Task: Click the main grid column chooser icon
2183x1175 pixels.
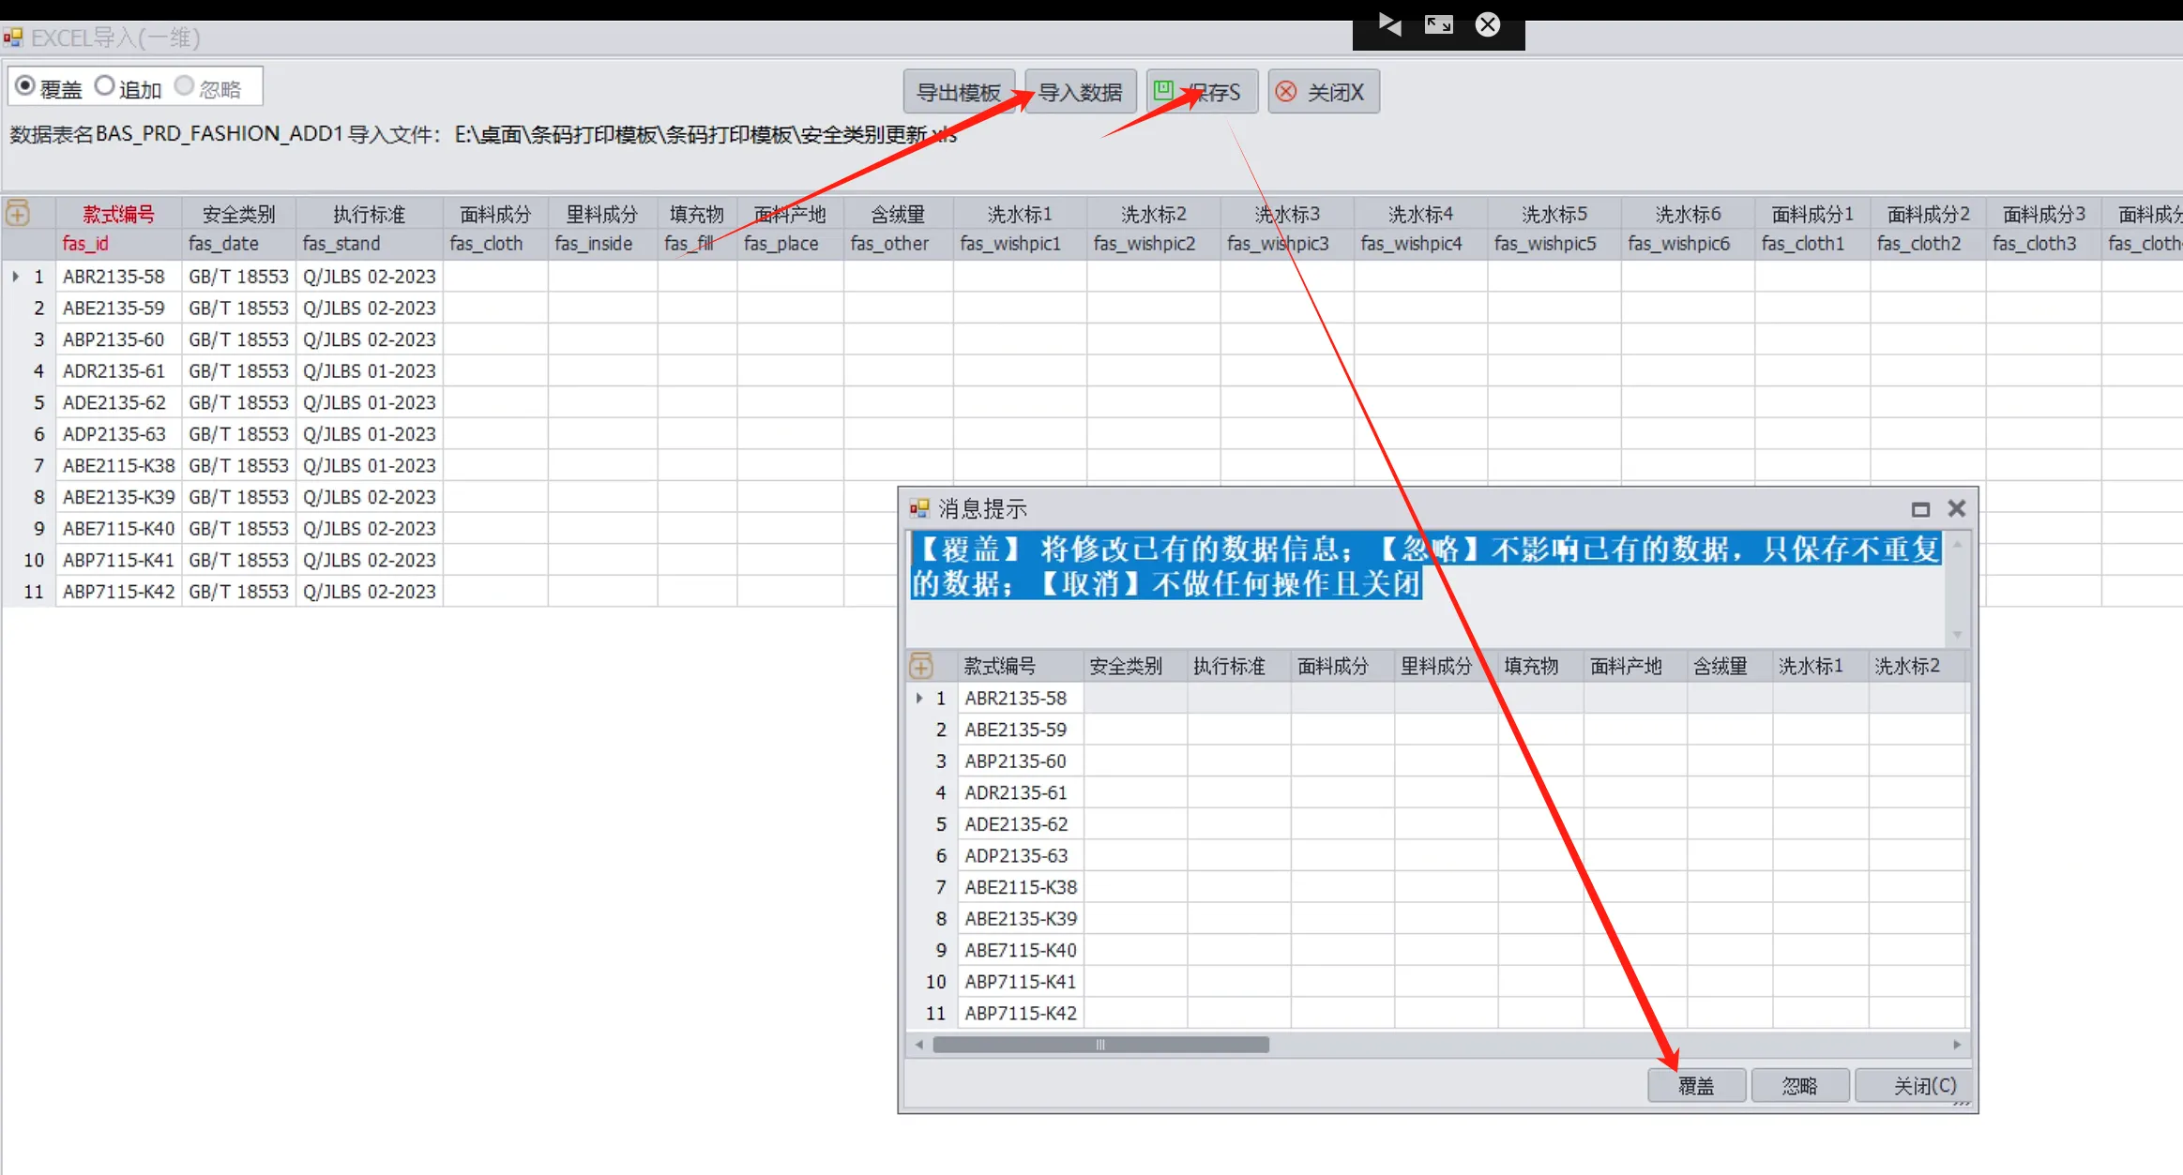Action: click(x=18, y=214)
